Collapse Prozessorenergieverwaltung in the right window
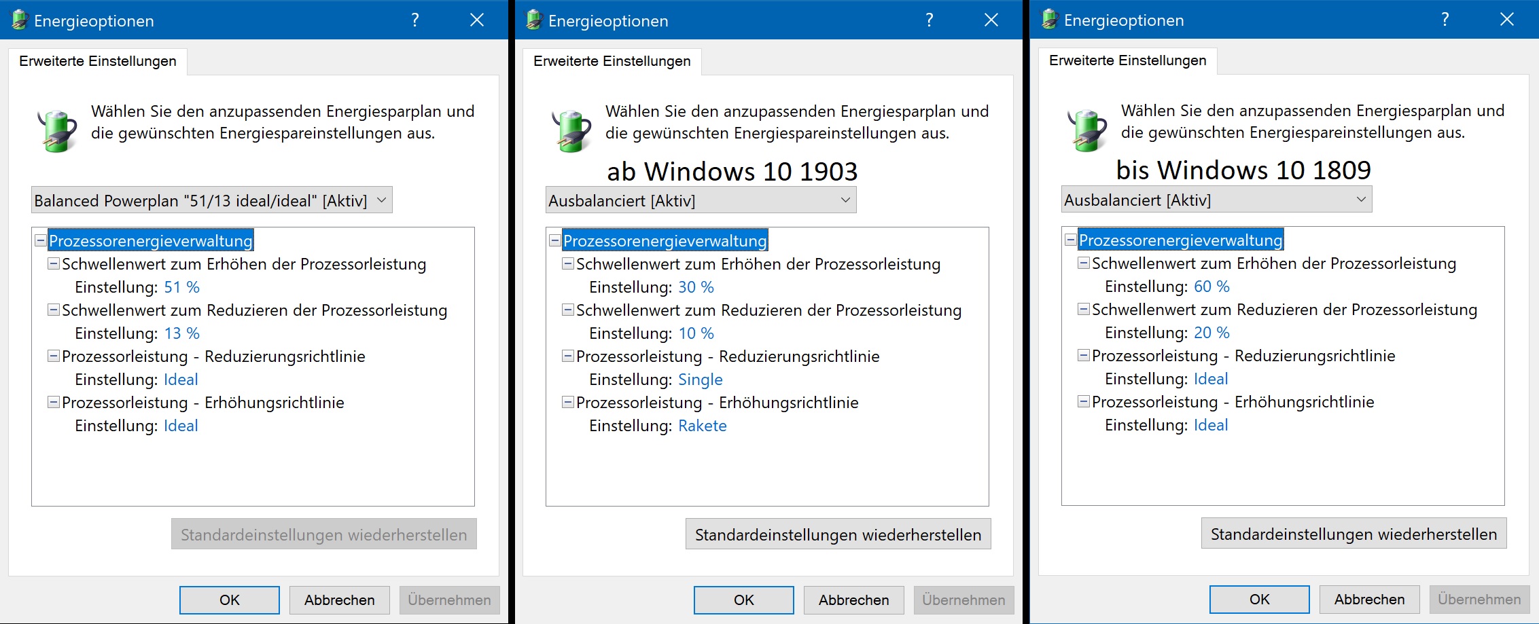Image resolution: width=1539 pixels, height=624 pixels. click(1070, 240)
